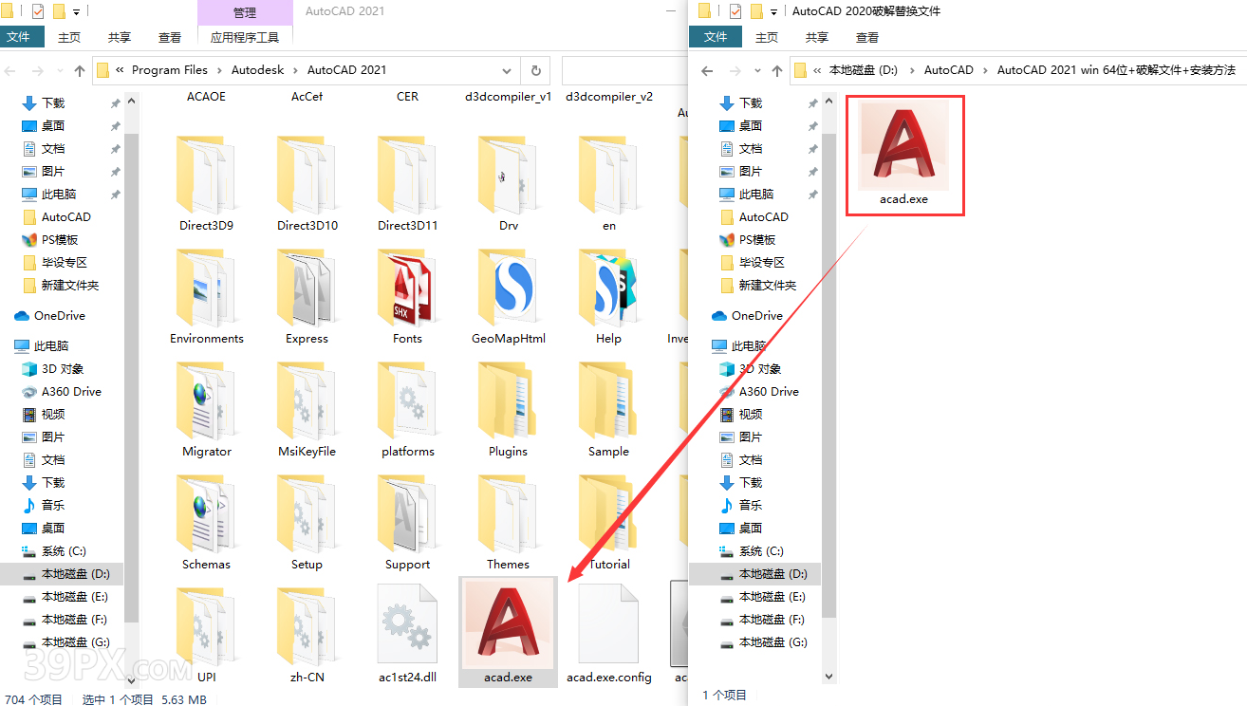Click Autodesk in the left address path
This screenshot has height=706, width=1247.
point(258,70)
